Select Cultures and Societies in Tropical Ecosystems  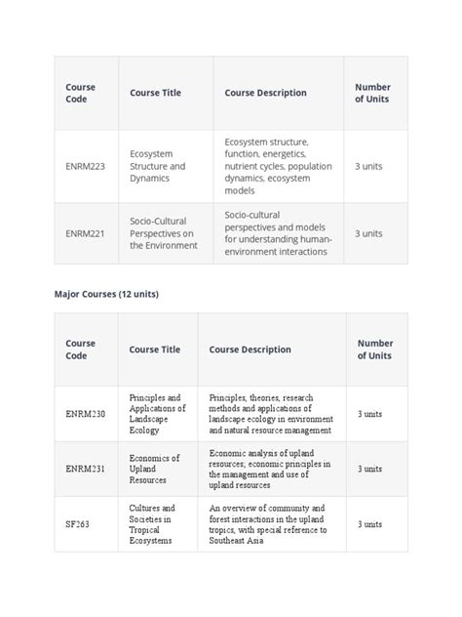click(152, 524)
